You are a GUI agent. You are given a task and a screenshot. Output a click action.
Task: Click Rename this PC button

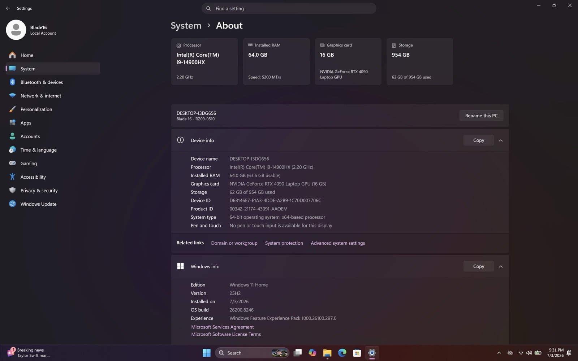coord(481,116)
